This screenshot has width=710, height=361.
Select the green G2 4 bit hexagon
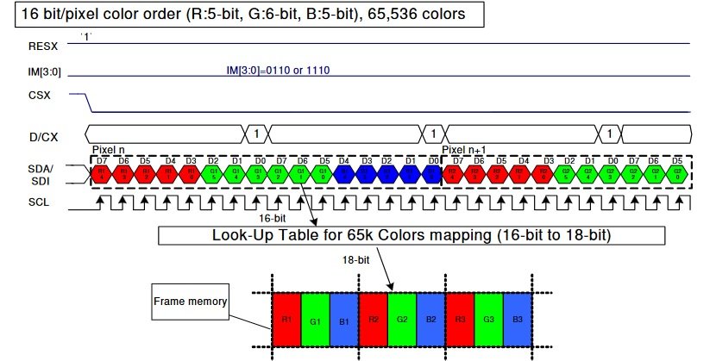click(x=587, y=174)
